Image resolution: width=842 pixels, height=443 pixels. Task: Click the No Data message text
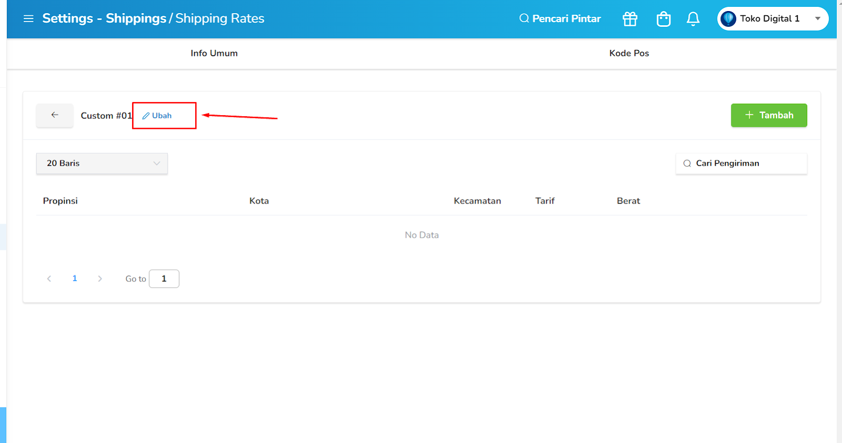(x=422, y=235)
